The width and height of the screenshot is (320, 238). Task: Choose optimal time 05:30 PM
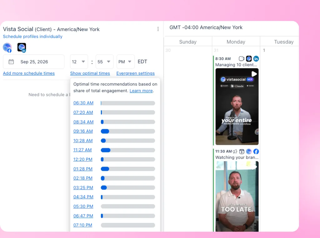click(x=83, y=206)
